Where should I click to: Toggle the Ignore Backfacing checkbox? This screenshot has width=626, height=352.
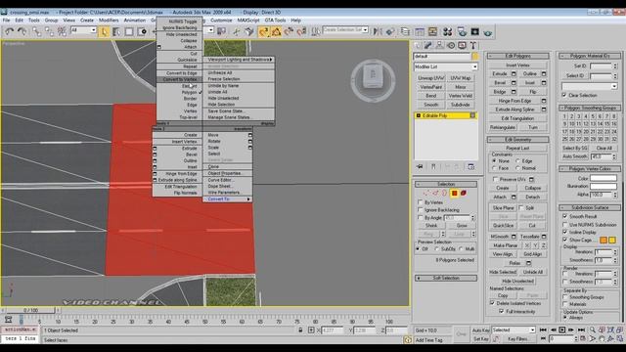(x=420, y=210)
